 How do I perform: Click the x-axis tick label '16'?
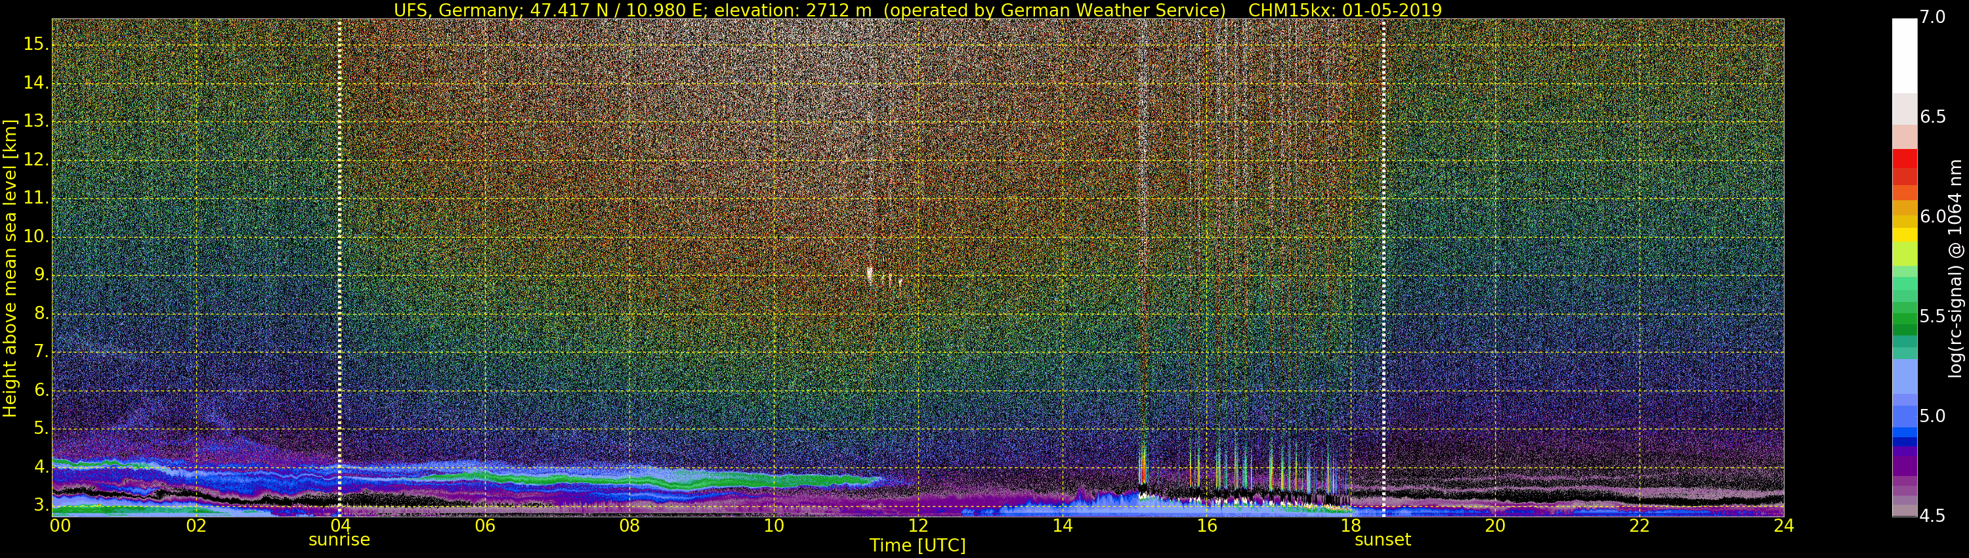click(x=1207, y=526)
